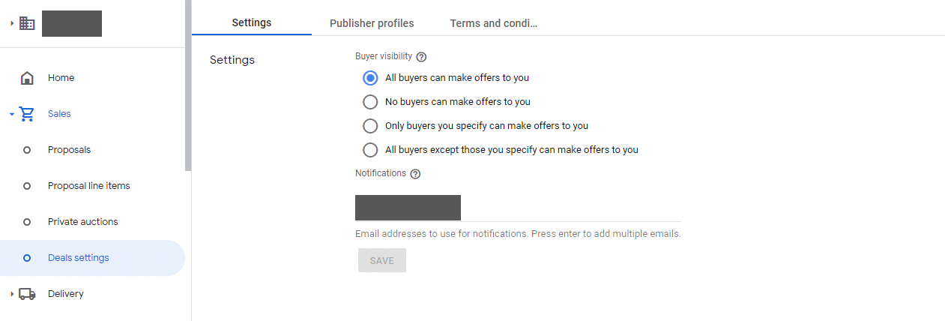
Task: Switch to the Publisher profiles tab
Action: click(x=372, y=23)
